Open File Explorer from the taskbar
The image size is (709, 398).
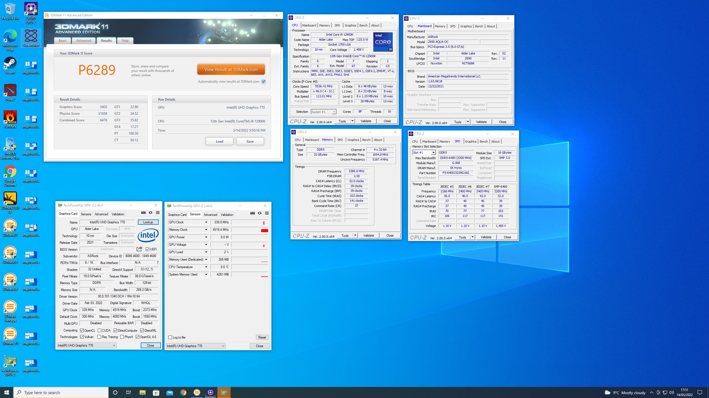[x=142, y=392]
